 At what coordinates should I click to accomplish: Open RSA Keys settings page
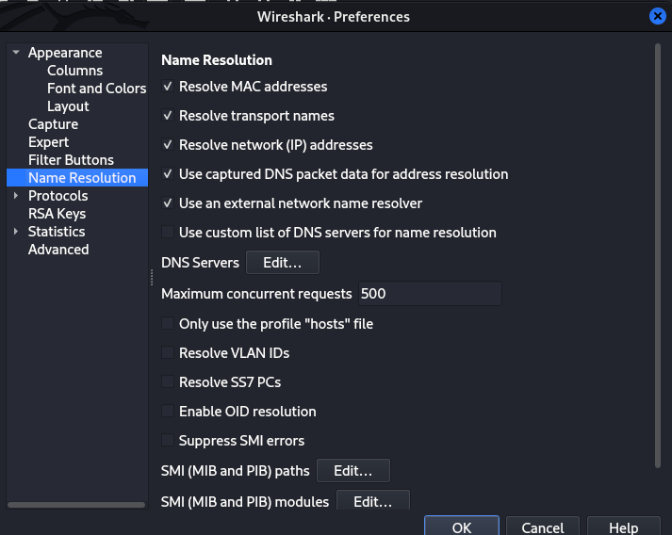coord(57,214)
